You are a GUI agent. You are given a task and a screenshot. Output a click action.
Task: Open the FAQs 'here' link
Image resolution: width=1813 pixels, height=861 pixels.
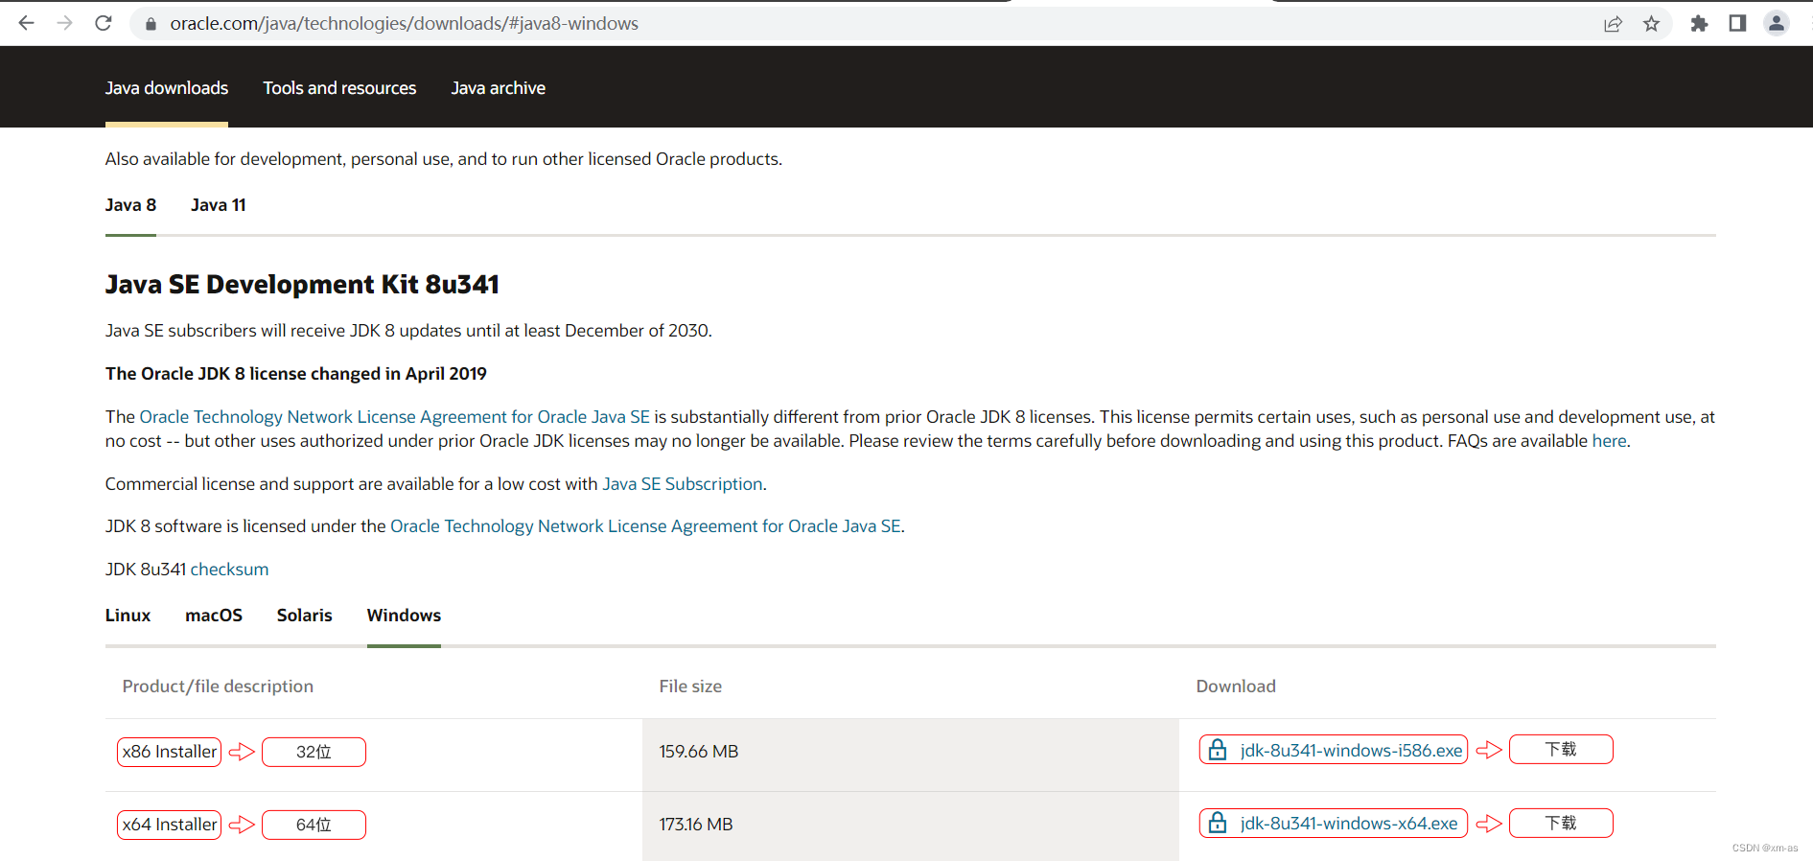point(1609,441)
